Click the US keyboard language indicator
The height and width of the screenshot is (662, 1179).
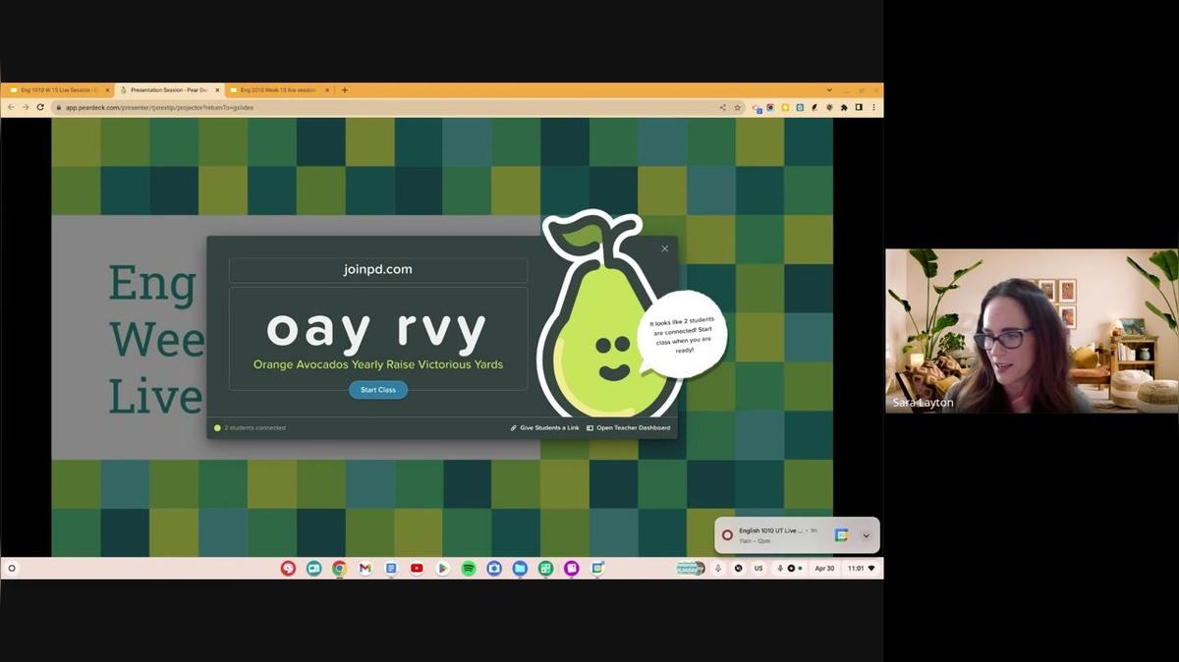(x=758, y=568)
